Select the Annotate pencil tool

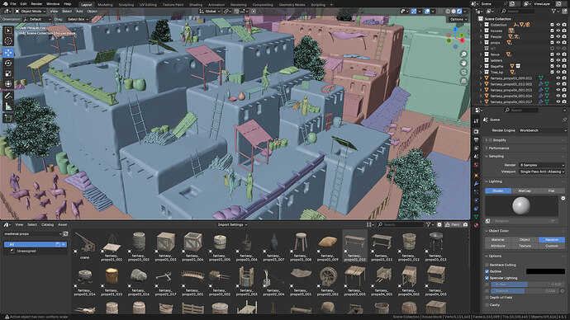(8, 96)
